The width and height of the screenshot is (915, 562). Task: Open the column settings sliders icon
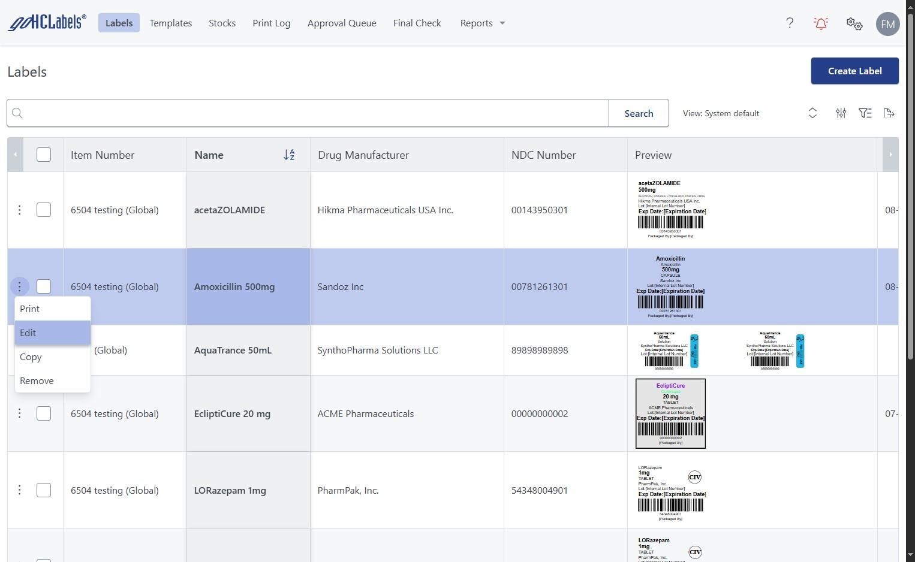[841, 113]
